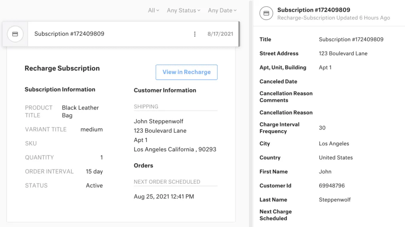Click the Street Address value 123 Boulevard Lane
Viewport: 405px width, 227px height.
[x=343, y=53]
